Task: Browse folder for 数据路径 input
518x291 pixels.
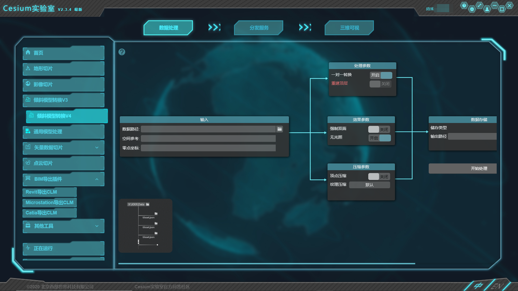Action: point(280,129)
